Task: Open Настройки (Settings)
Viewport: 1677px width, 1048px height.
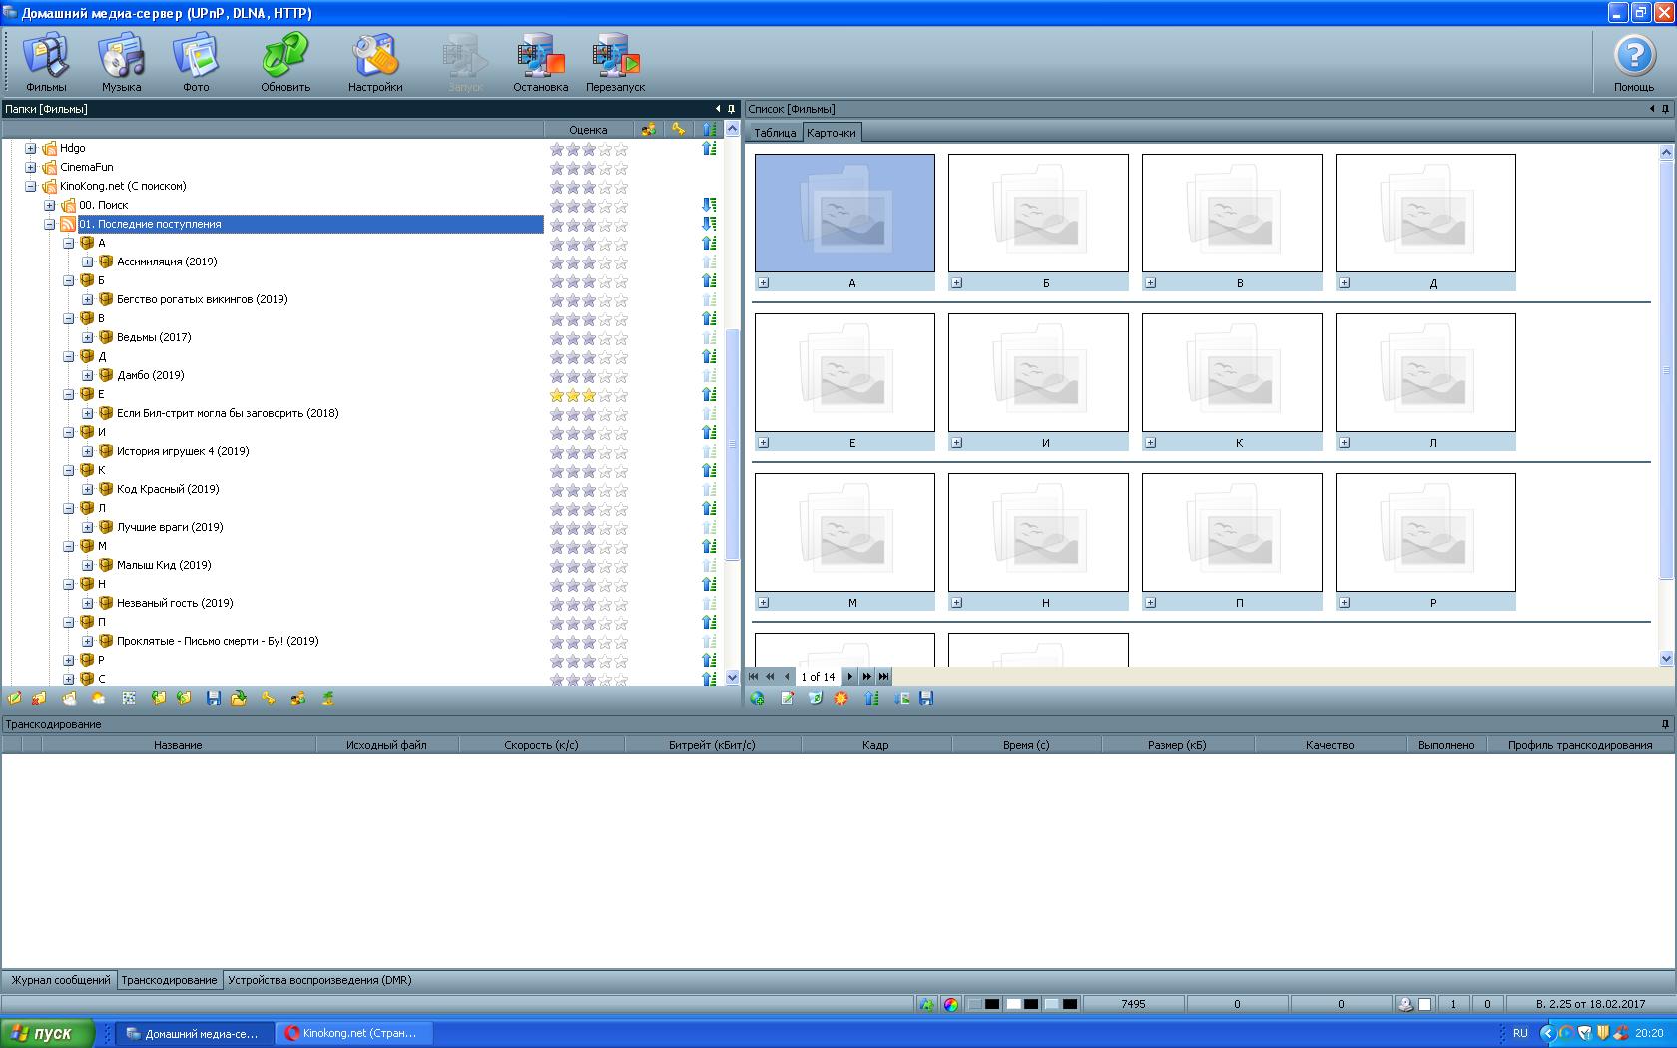Action: coord(375,62)
